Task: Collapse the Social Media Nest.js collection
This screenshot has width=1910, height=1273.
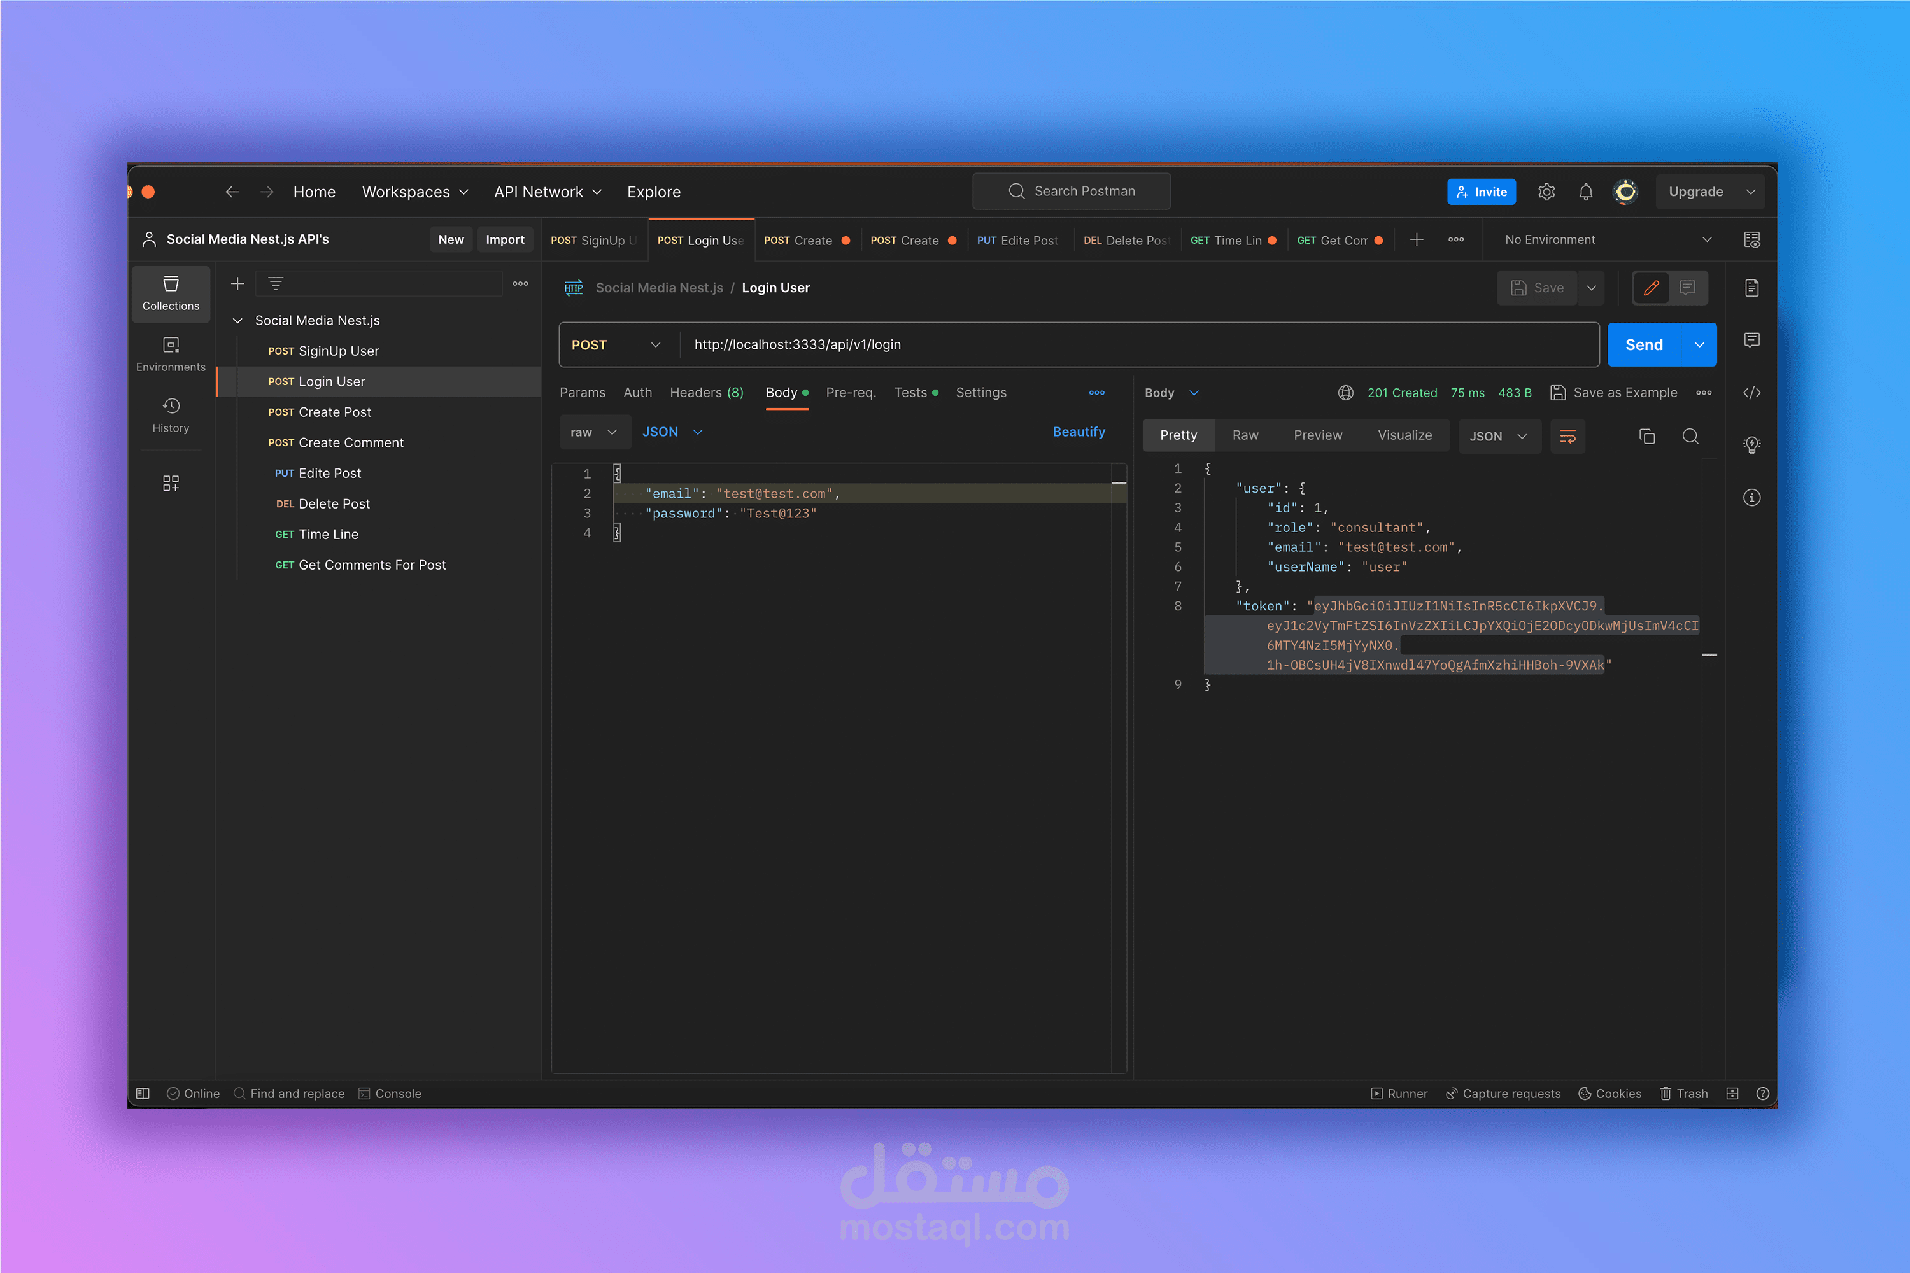Action: tap(238, 321)
